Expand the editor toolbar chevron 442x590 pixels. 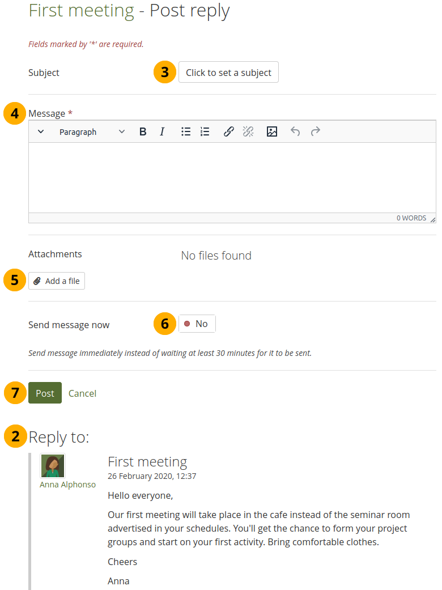pyautogui.click(x=41, y=131)
